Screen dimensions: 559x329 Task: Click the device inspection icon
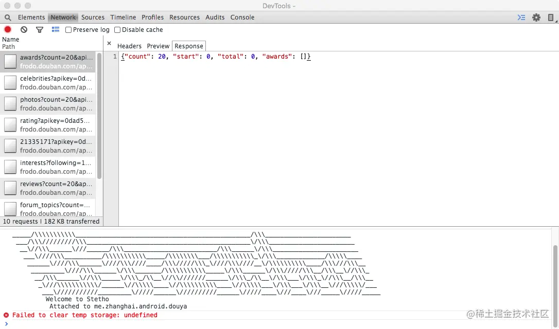point(551,17)
